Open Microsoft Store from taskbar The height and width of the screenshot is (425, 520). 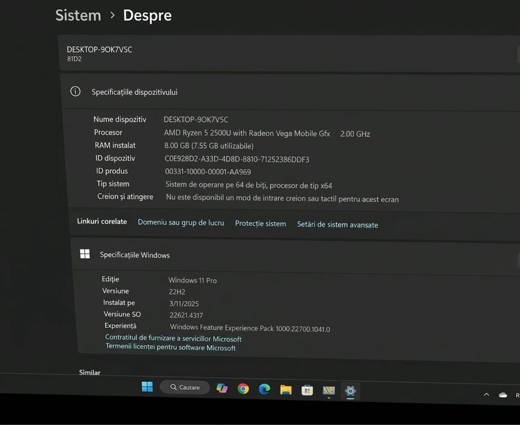pyautogui.click(x=307, y=390)
